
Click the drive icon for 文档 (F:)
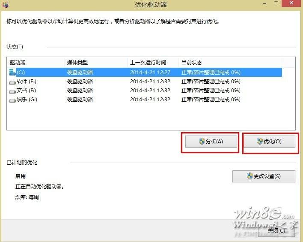click(x=12, y=91)
